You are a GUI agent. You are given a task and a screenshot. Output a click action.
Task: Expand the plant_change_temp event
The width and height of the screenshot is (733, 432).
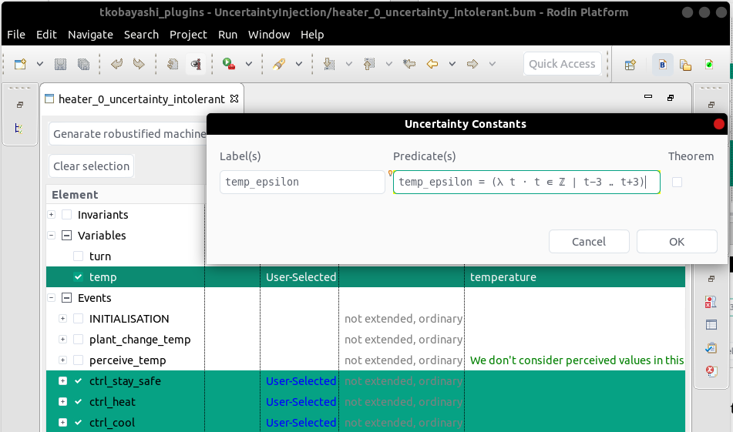click(x=62, y=340)
